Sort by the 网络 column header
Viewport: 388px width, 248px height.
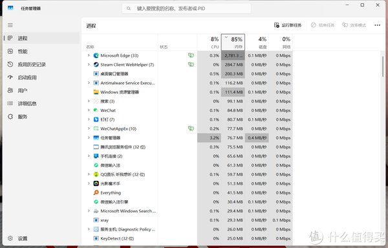[x=281, y=42]
